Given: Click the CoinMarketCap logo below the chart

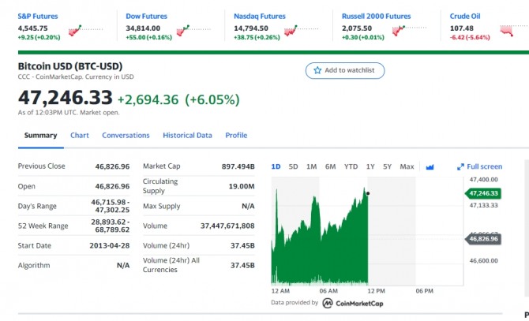Looking at the screenshot, I should [327, 303].
